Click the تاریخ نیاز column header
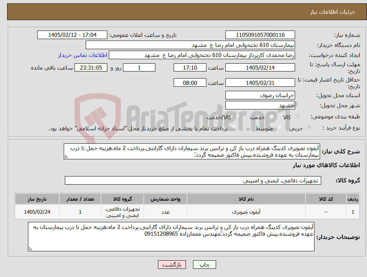Image resolution: width=367 pixels, height=277 pixels. click(x=37, y=199)
